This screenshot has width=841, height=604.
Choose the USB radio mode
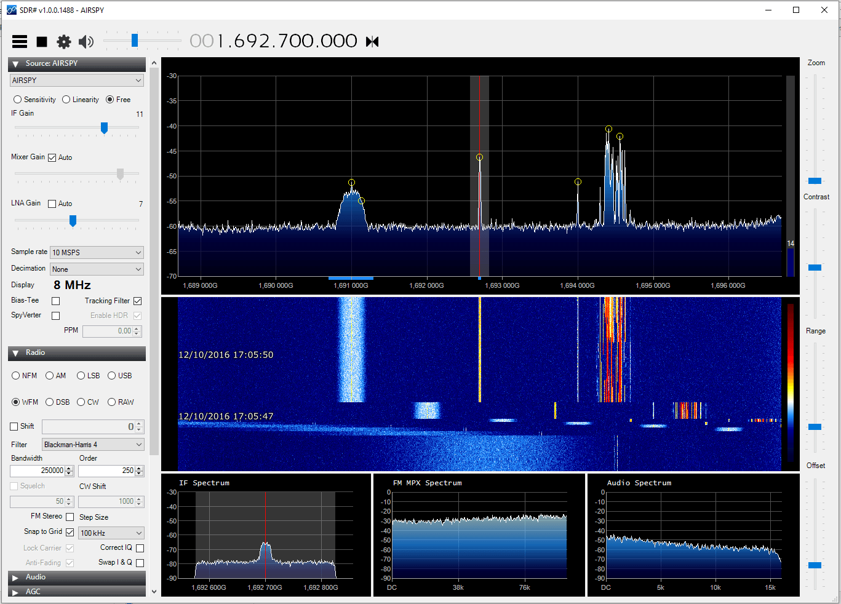click(112, 376)
